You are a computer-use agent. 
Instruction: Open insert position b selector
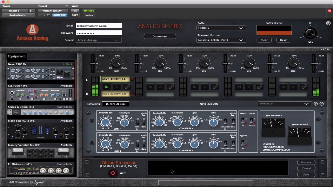[32, 11]
